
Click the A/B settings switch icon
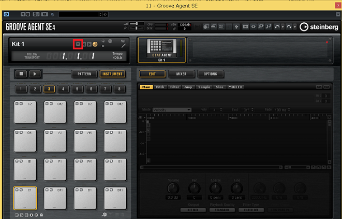point(36,14)
